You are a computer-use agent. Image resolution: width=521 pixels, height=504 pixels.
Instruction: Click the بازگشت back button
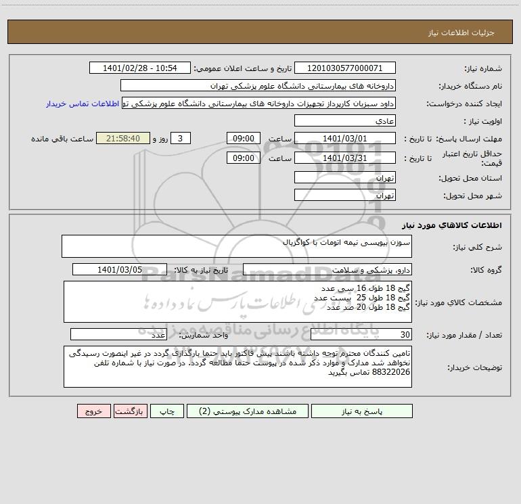pos(130,411)
